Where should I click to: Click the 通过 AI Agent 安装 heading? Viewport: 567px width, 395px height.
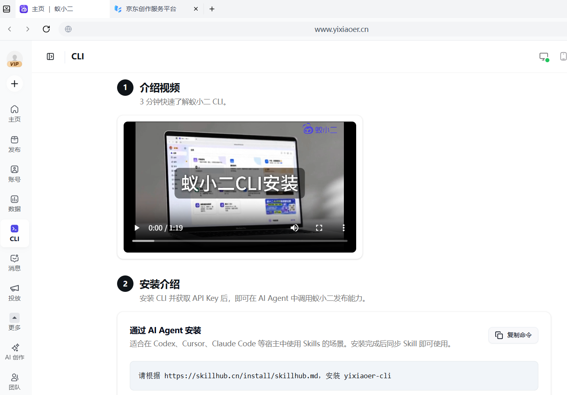pyautogui.click(x=165, y=330)
